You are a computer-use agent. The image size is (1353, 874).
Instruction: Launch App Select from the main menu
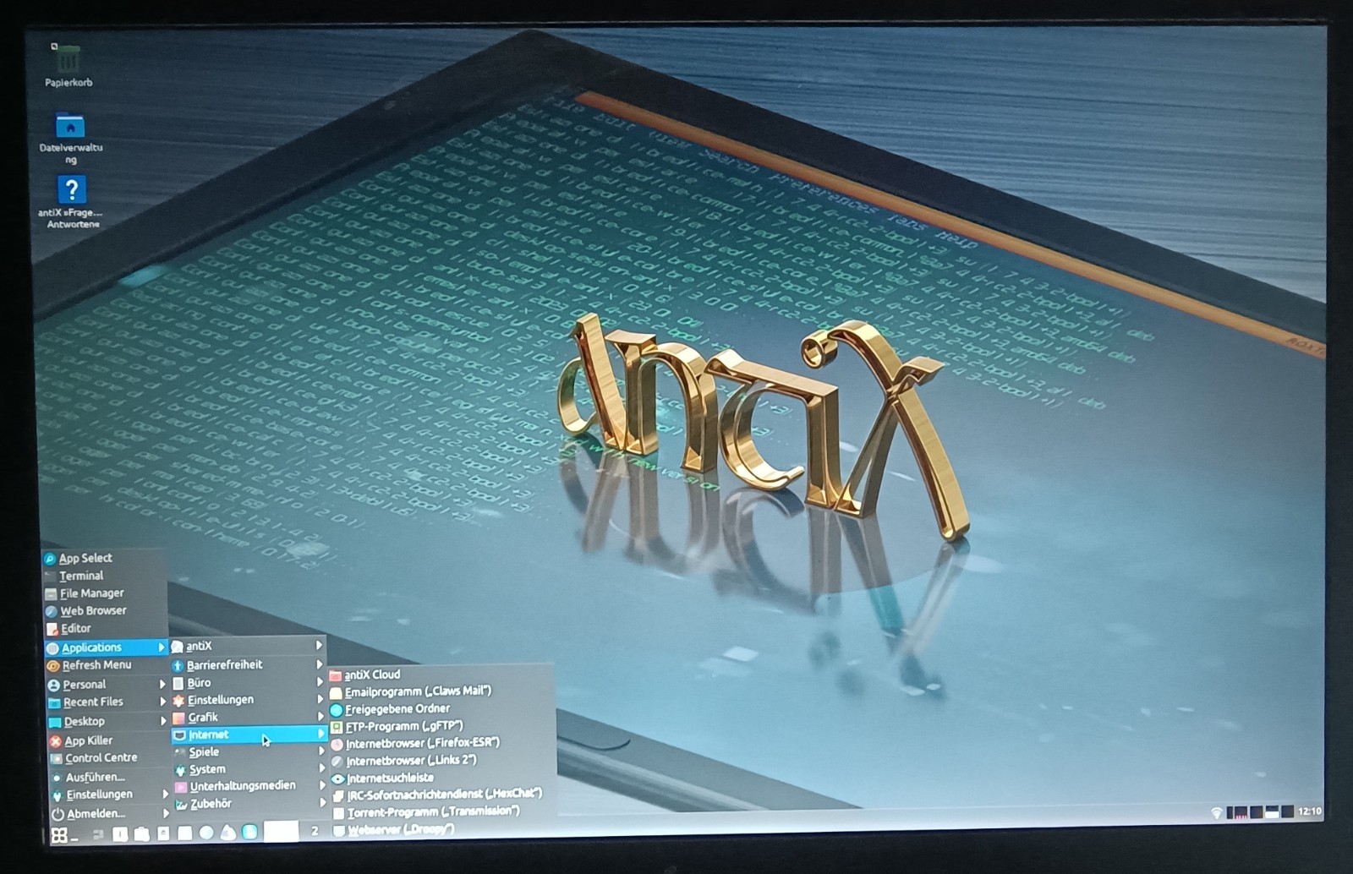click(x=105, y=558)
